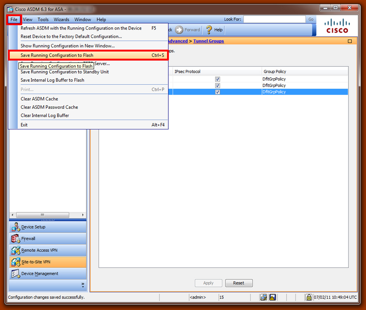Click the networked computers status bar icon
366x310 pixels.
264,297
